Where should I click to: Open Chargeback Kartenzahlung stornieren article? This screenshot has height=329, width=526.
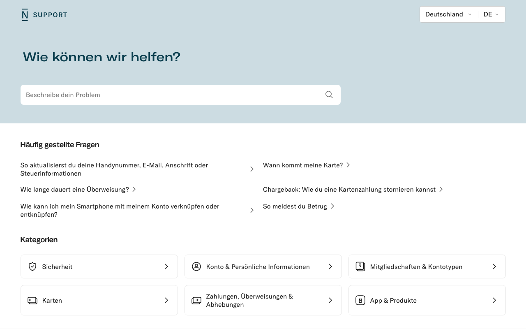(353, 189)
